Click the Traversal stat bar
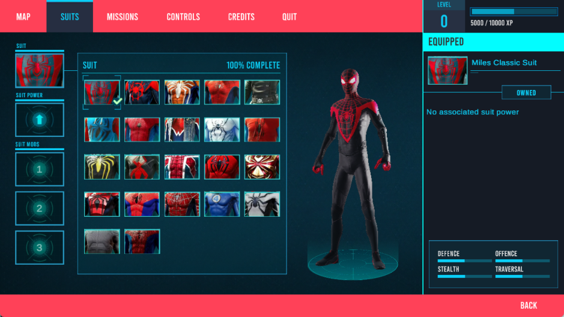The height and width of the screenshot is (317, 564). click(x=523, y=276)
